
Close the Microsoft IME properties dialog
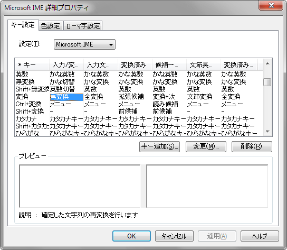point(271,5)
